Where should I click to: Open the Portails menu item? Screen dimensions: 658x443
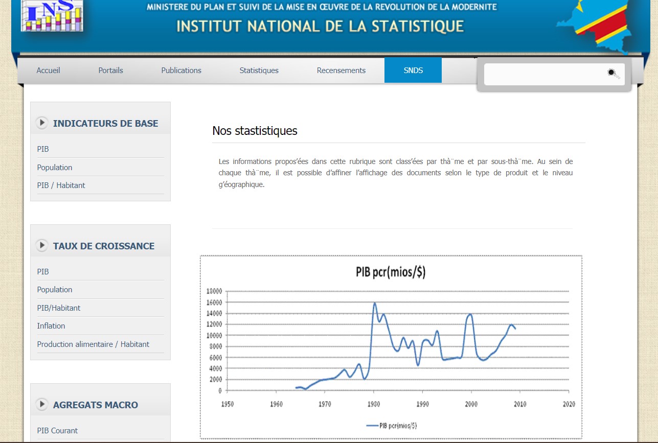[110, 71]
